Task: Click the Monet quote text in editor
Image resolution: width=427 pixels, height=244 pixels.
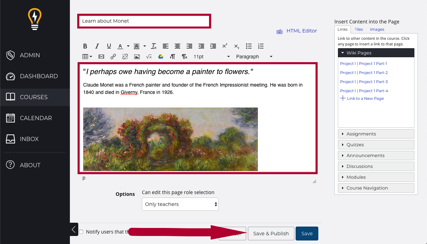Action: 168,72
